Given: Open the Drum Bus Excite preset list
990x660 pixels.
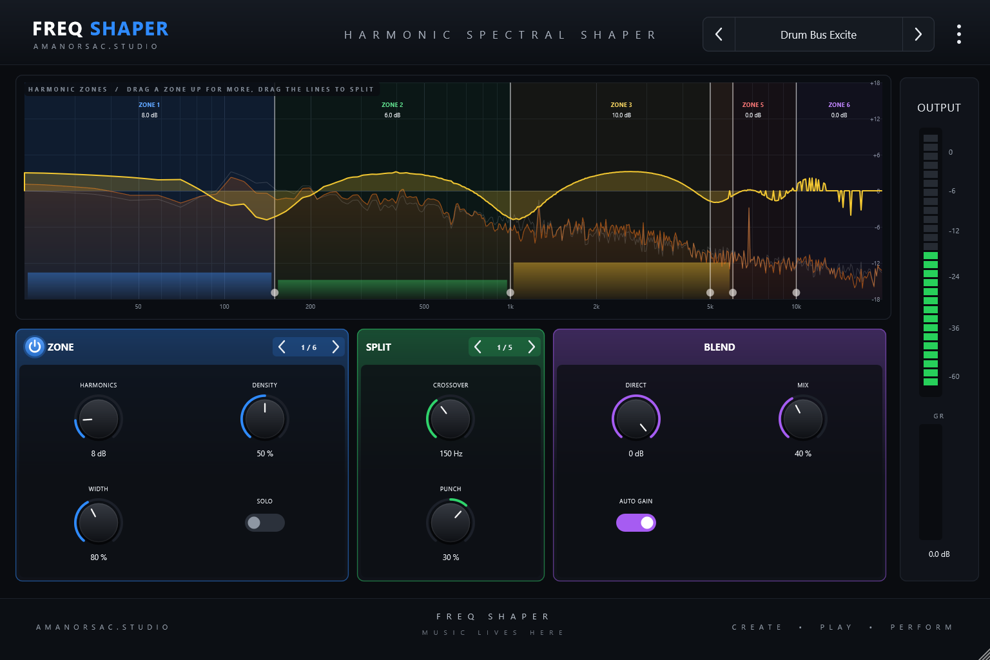Looking at the screenshot, I should click(x=819, y=35).
